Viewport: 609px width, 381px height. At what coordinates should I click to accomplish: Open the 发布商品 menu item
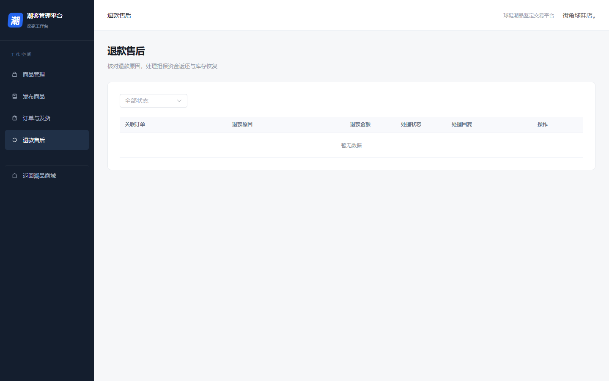[47, 97]
